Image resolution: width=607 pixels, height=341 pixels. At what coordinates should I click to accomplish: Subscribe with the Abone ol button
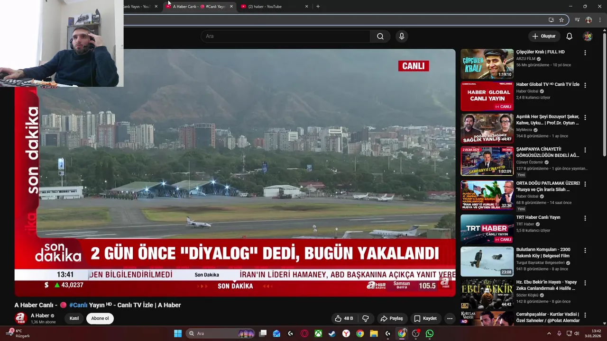pos(100,318)
